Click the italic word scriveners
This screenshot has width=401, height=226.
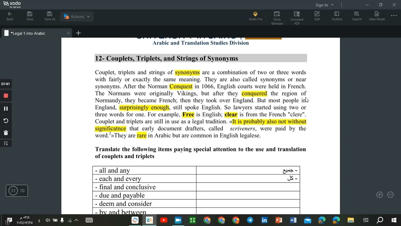pyautogui.click(x=242, y=129)
